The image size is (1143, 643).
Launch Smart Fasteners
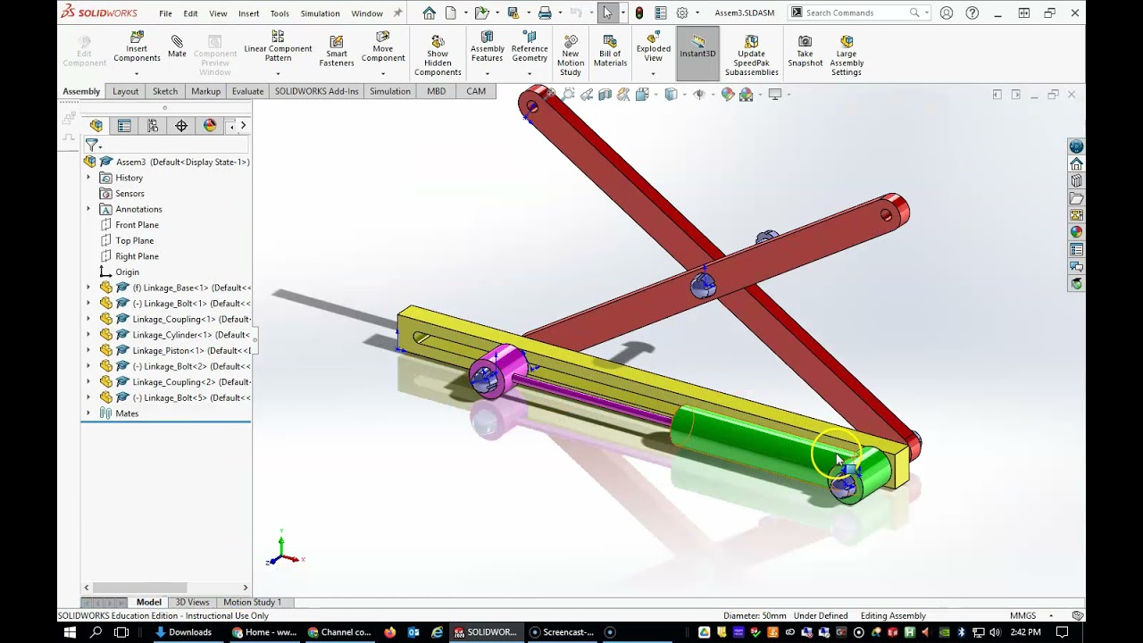(337, 52)
